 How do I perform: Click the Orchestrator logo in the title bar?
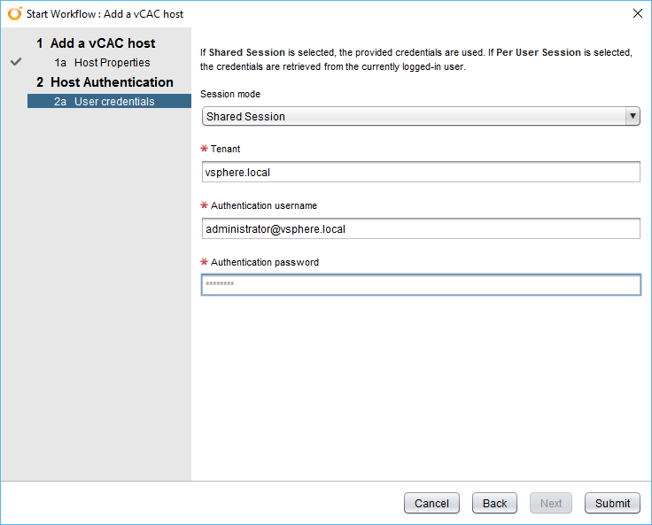click(x=14, y=14)
